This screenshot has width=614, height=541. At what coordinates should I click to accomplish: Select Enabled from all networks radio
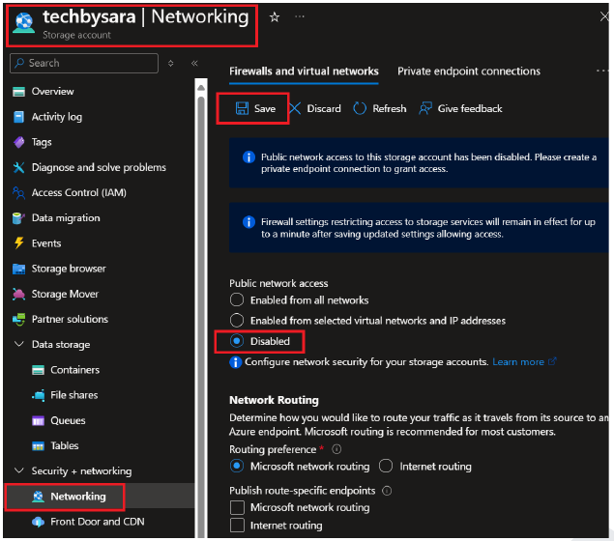237,300
